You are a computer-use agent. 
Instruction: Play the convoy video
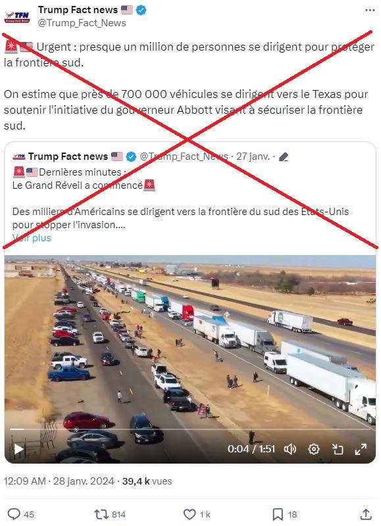click(x=19, y=449)
